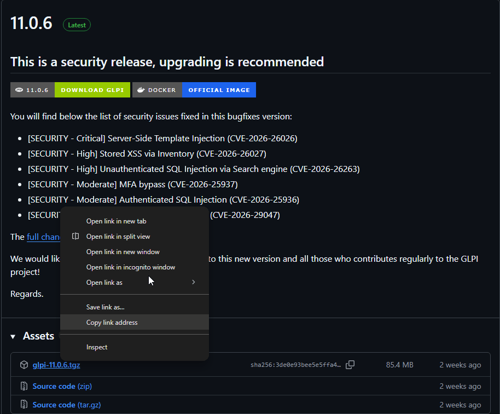Viewport: 500px width, 414px height.
Task: Collapse the Assets section triangle
Action: (x=13, y=336)
